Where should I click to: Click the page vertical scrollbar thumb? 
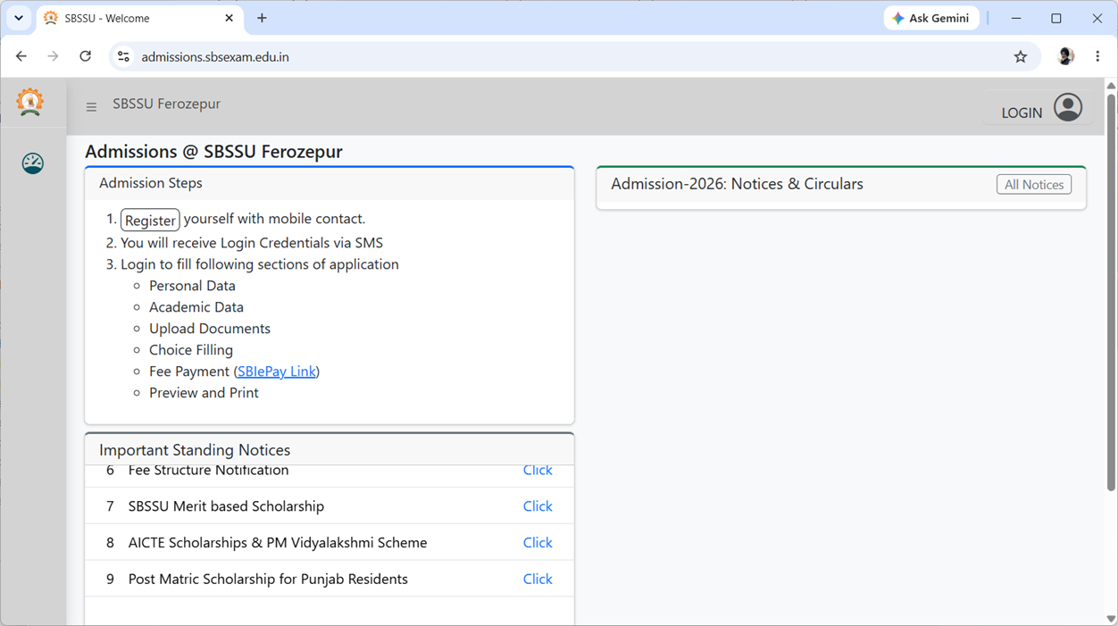(x=1111, y=291)
